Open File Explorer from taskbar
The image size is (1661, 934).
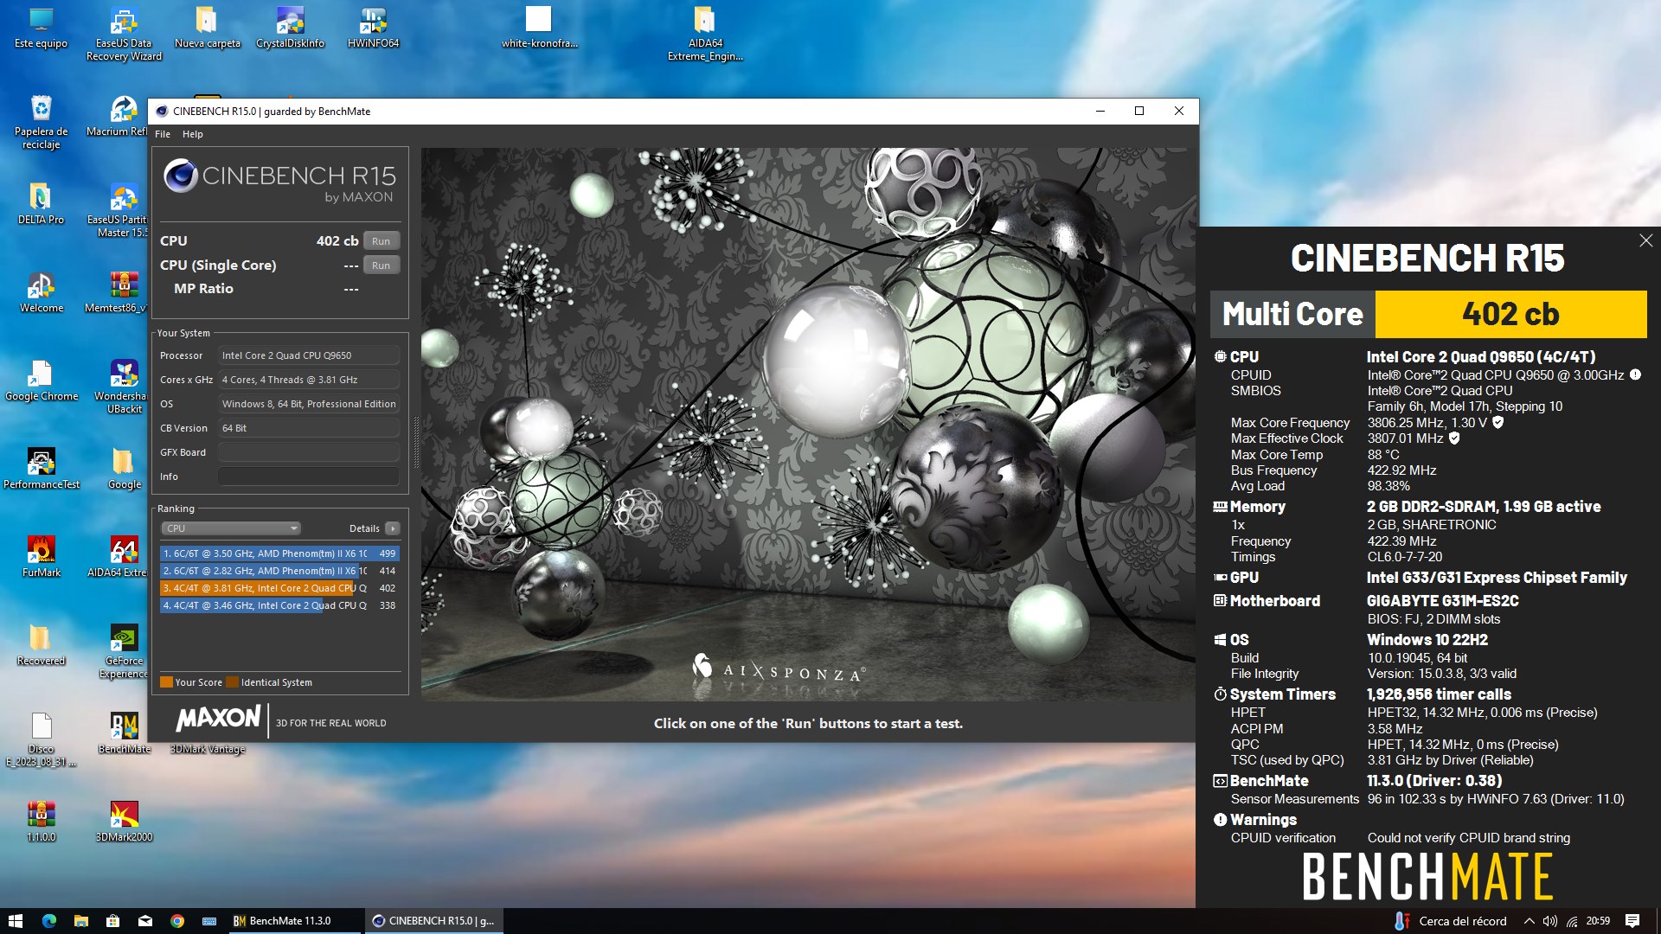80,921
